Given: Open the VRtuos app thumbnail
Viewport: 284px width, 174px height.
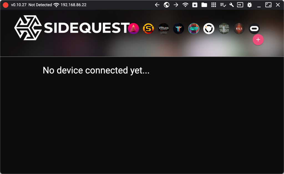Looking at the screenshot, I should point(164,28).
